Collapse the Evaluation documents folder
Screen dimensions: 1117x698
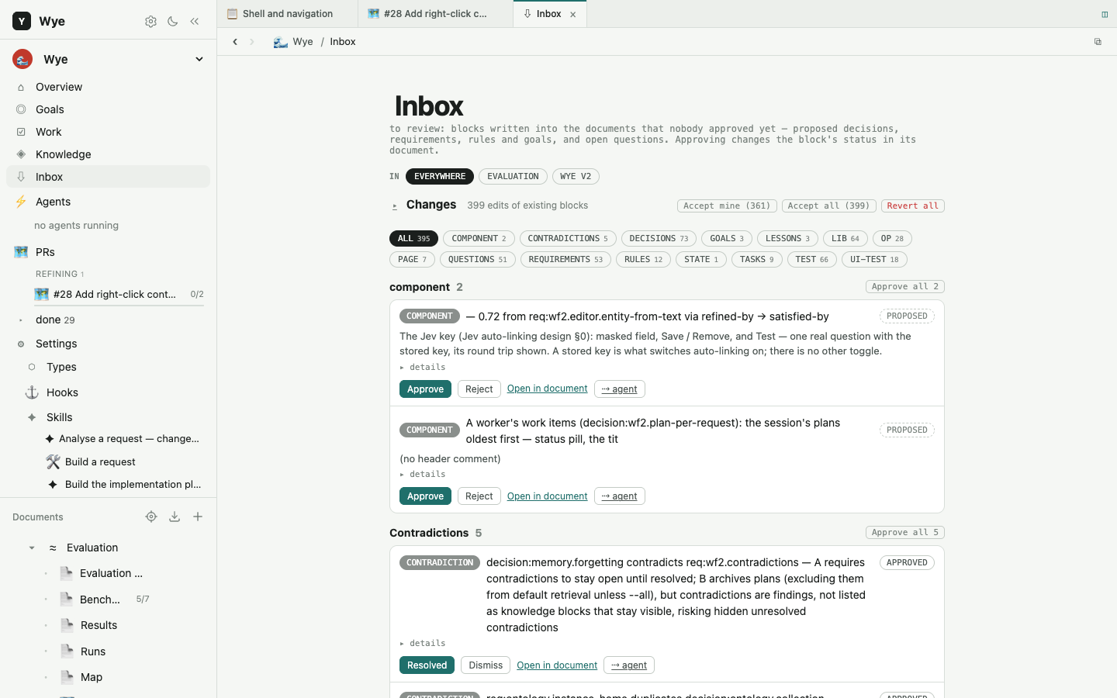pyautogui.click(x=32, y=548)
